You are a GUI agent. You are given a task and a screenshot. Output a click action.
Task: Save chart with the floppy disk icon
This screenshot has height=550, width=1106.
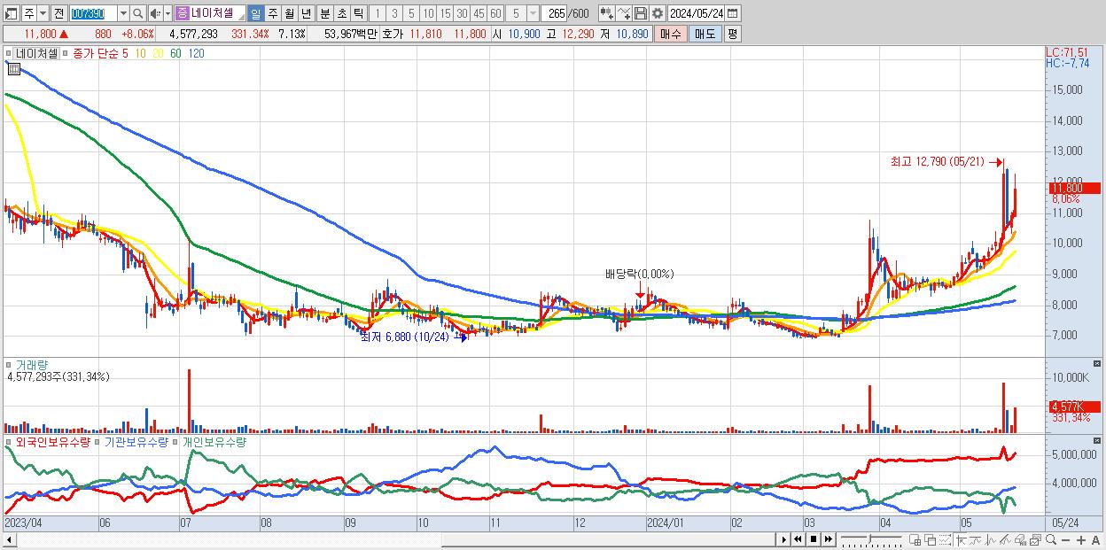(x=640, y=13)
